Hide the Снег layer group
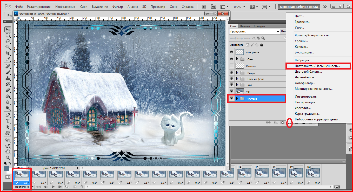 tap(231, 59)
